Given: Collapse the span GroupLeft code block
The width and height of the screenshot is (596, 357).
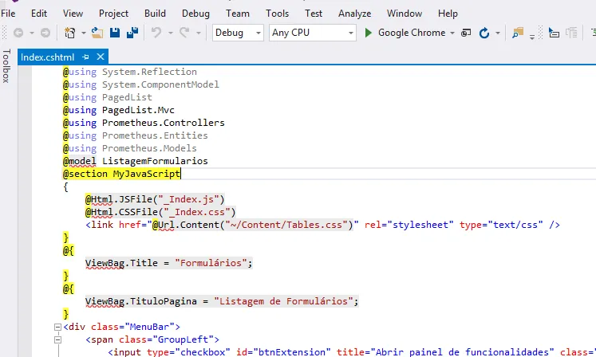Looking at the screenshot, I should [57, 339].
